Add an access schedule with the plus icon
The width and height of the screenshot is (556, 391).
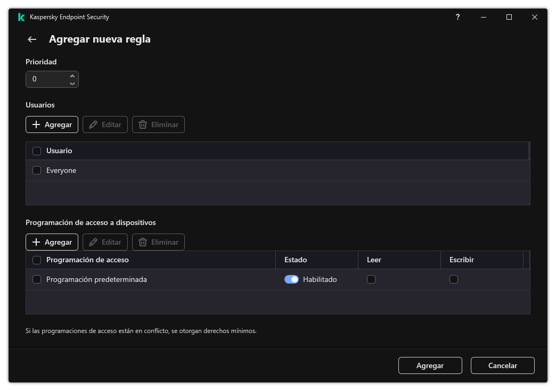pyautogui.click(x=51, y=242)
